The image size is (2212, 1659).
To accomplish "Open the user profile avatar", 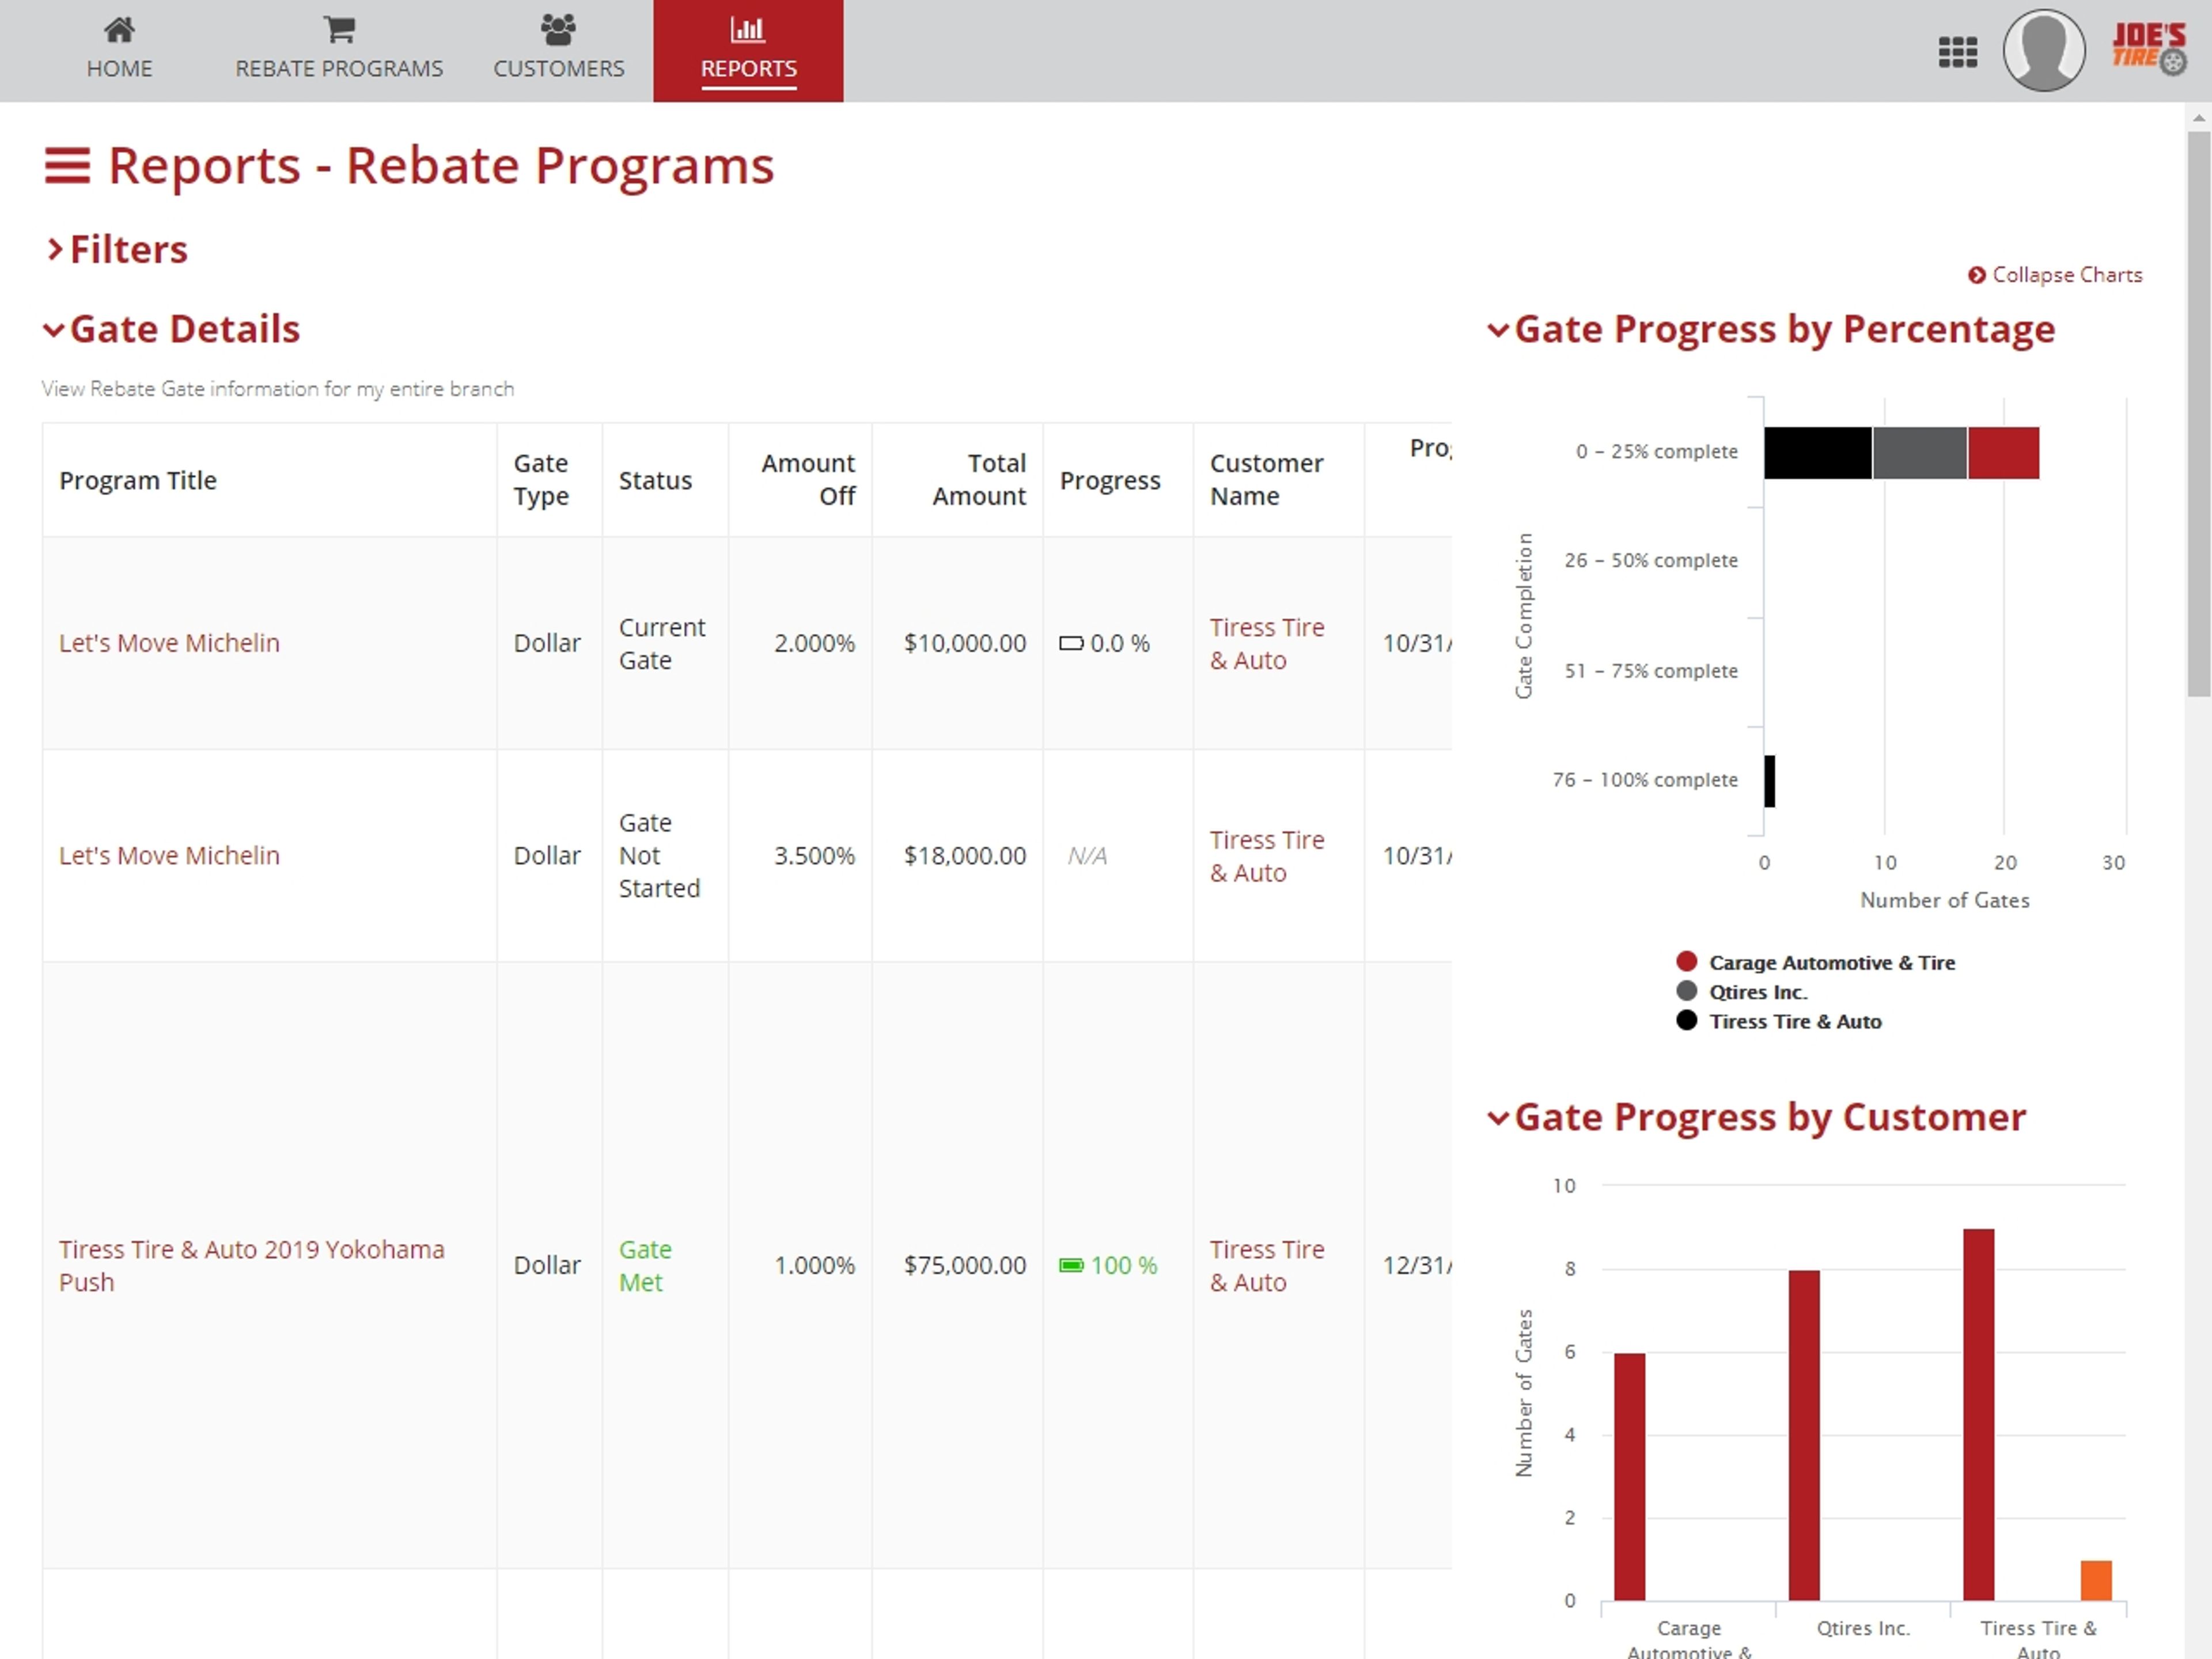I will 2043,50.
